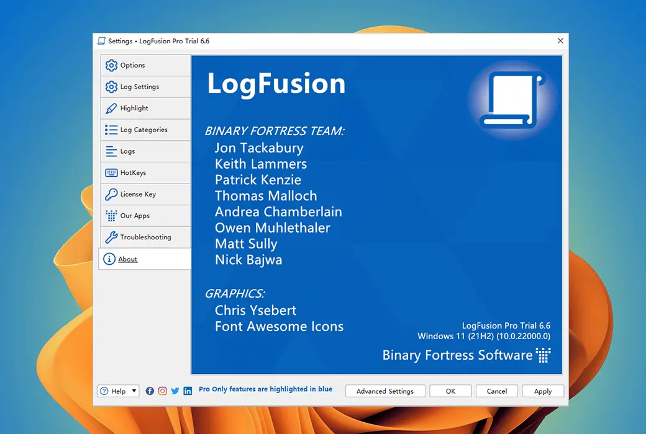Click the LogFusion heading text

tap(276, 84)
